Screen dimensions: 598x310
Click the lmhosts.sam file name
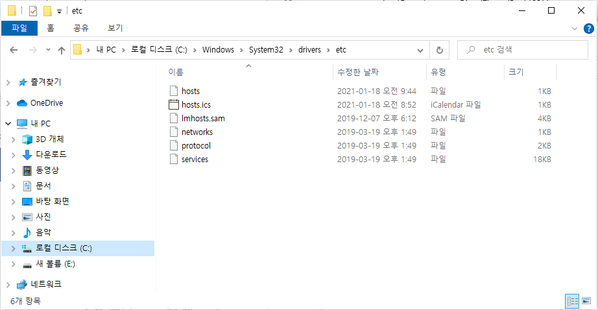point(203,119)
